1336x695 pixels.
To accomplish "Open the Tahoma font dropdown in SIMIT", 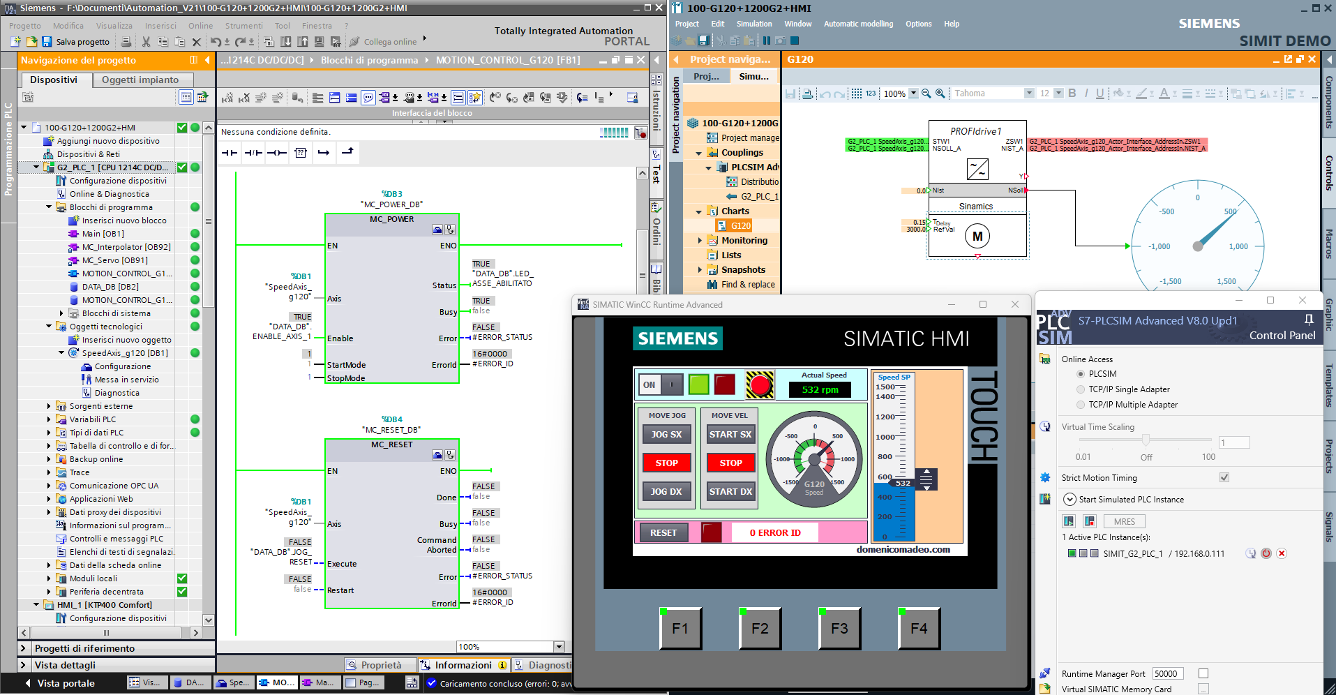I will tap(1029, 94).
